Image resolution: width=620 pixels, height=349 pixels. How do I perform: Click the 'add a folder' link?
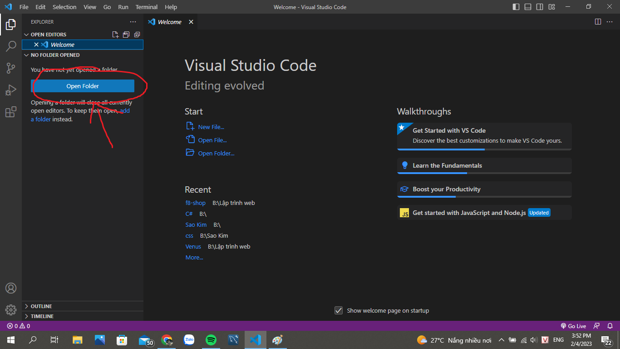[80, 115]
